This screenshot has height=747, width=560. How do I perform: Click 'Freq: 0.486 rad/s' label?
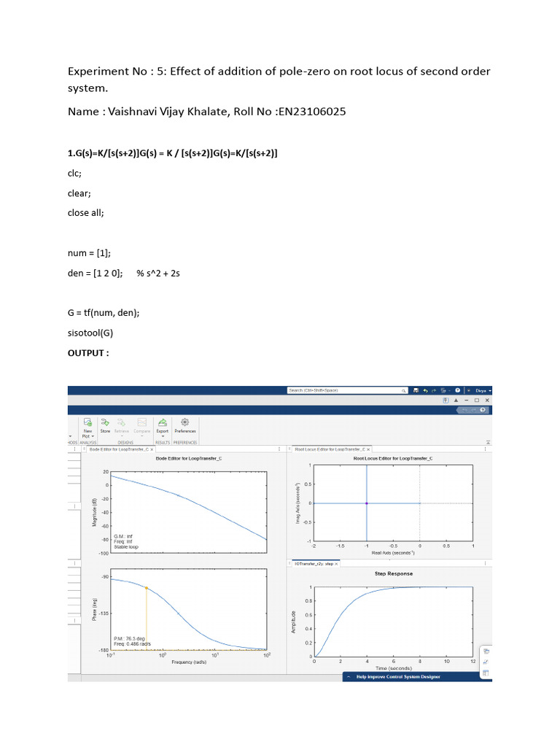point(132,643)
